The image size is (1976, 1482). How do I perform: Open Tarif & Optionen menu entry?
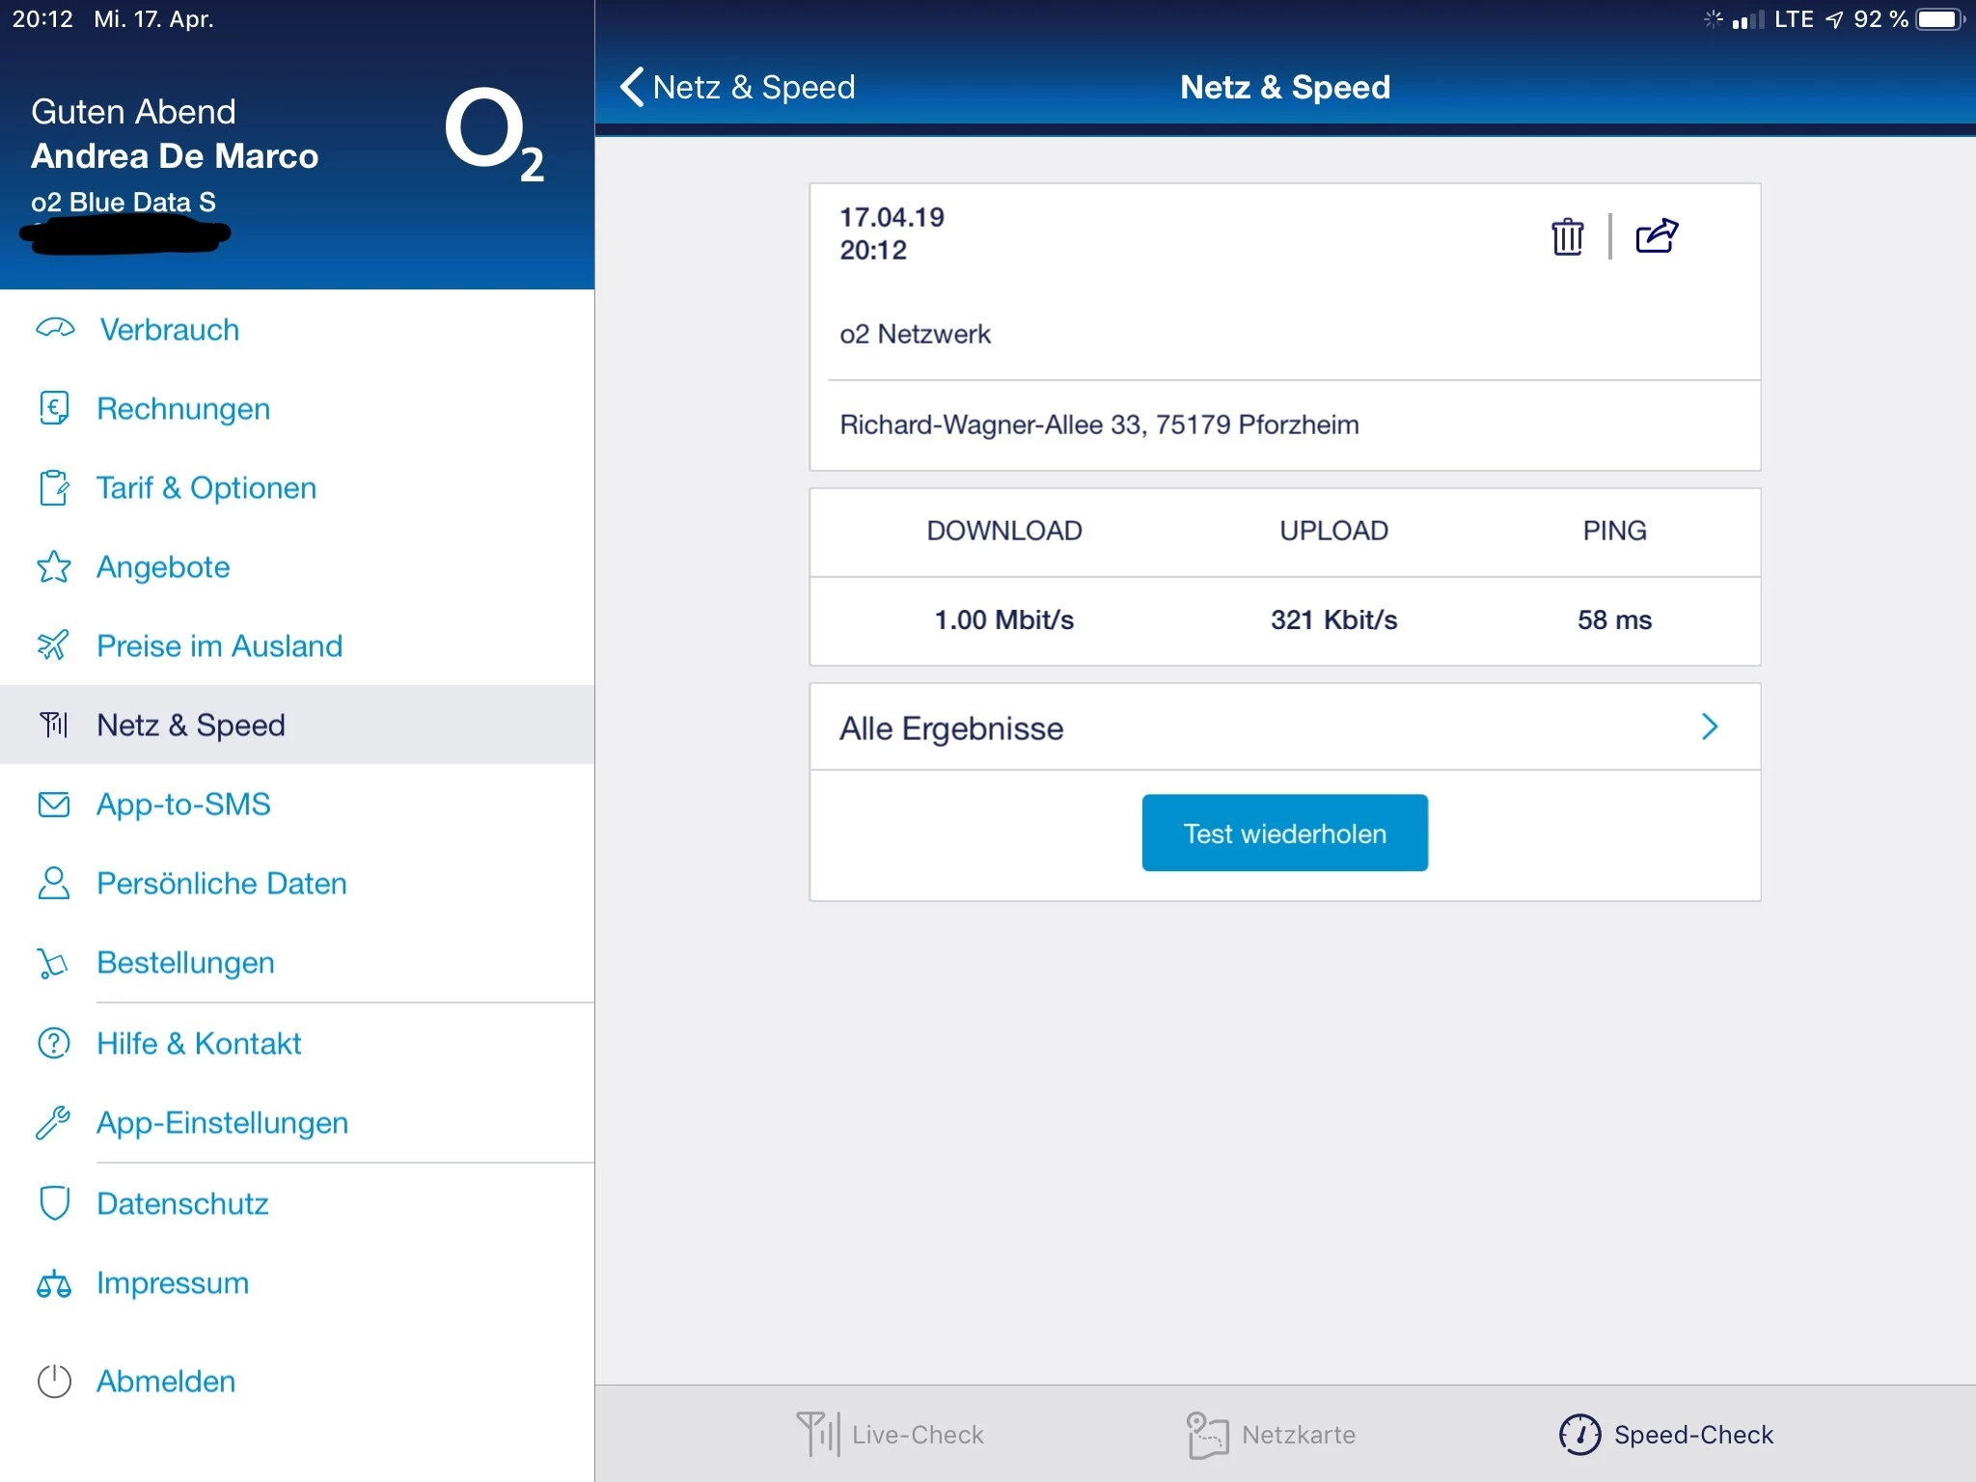[x=206, y=488]
